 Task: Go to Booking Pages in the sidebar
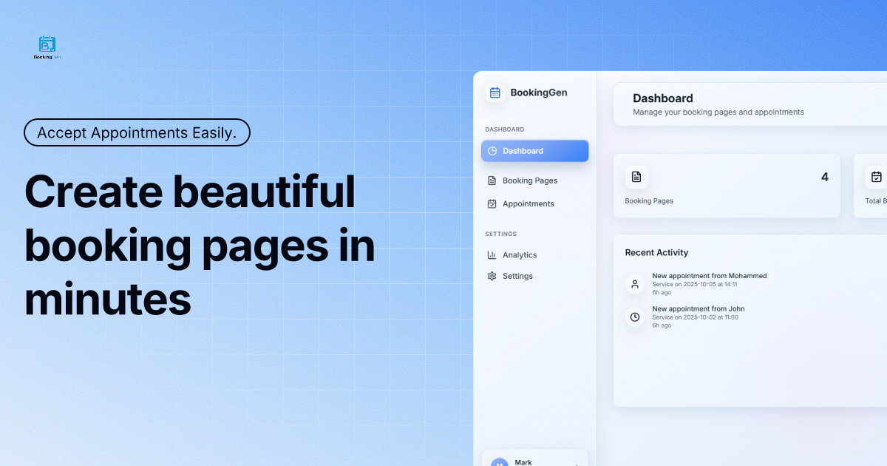pyautogui.click(x=530, y=180)
